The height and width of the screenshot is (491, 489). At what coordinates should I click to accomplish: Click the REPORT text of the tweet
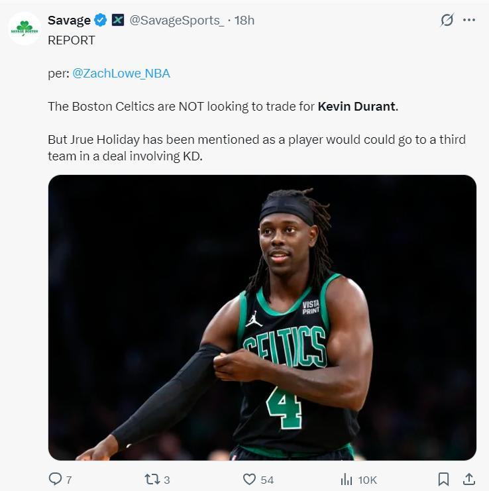pos(72,40)
